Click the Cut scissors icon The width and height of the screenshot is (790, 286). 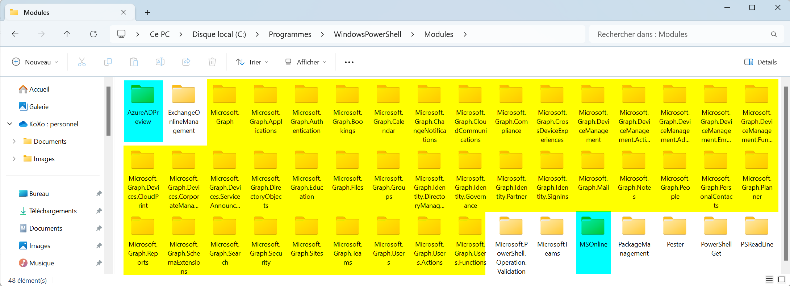pos(82,62)
